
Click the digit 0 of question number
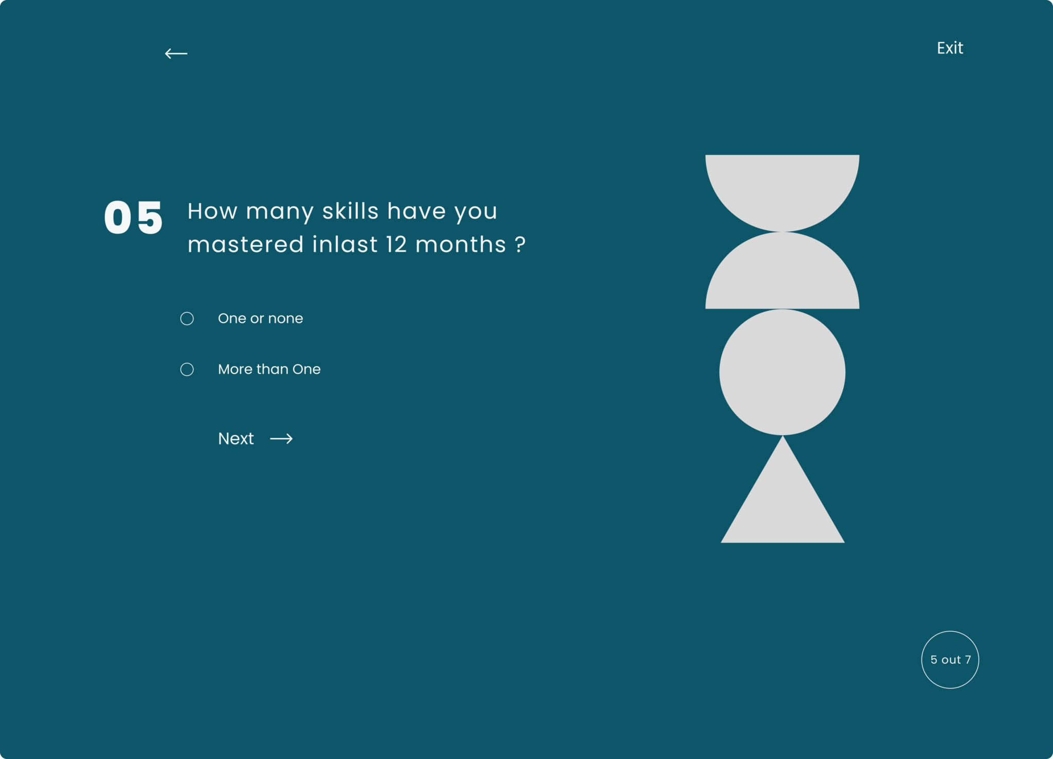(118, 218)
